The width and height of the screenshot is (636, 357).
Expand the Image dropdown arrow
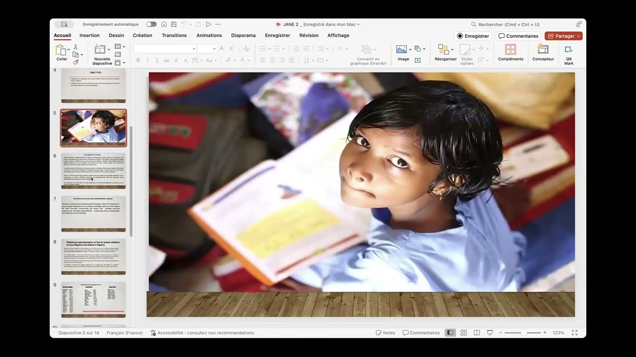[x=410, y=49]
